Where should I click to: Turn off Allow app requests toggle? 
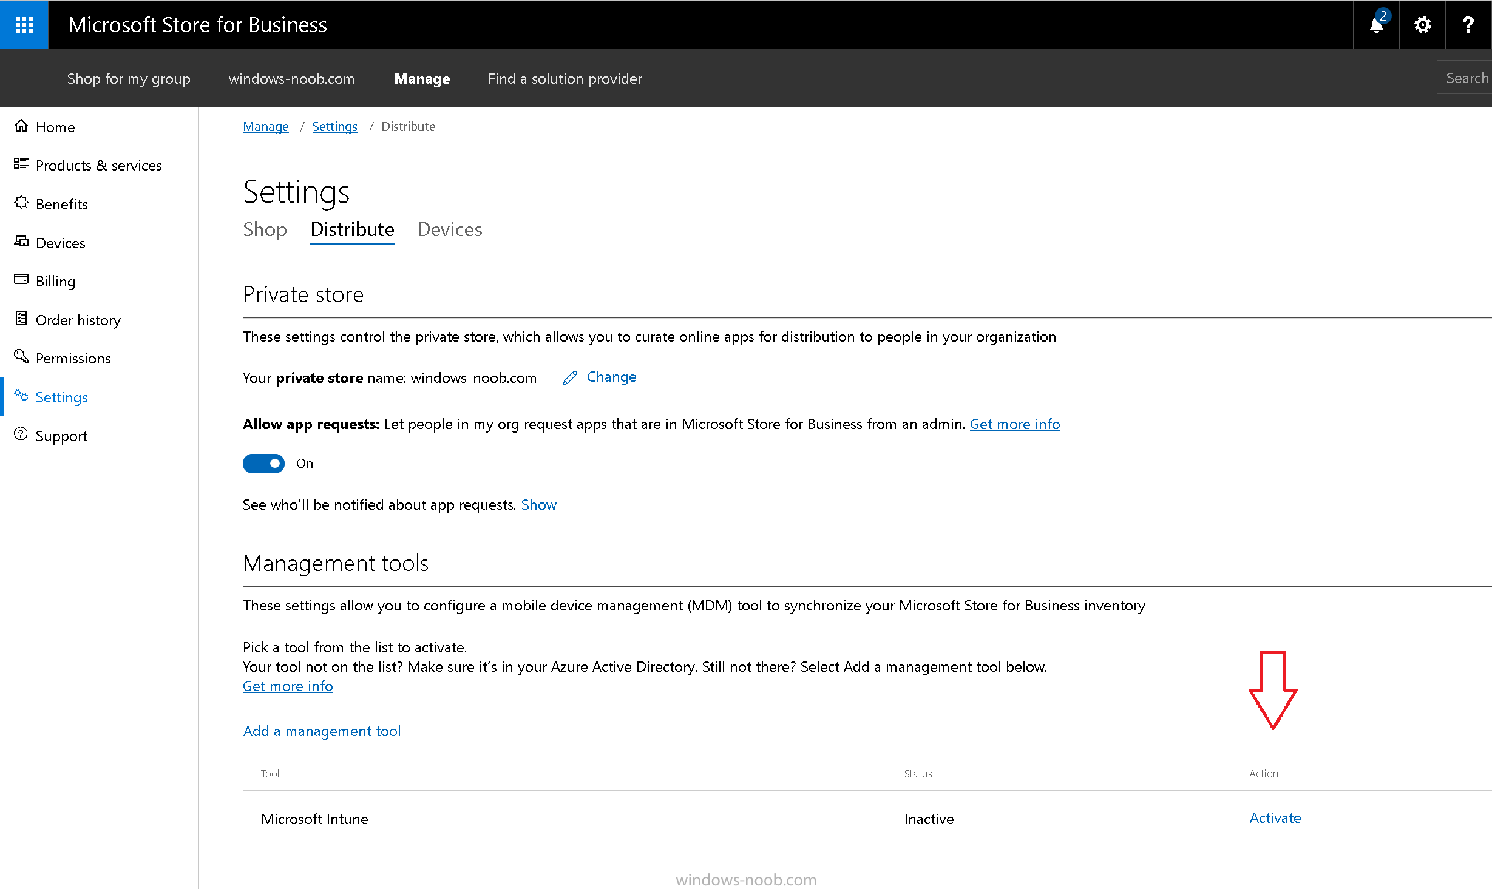coord(263,464)
